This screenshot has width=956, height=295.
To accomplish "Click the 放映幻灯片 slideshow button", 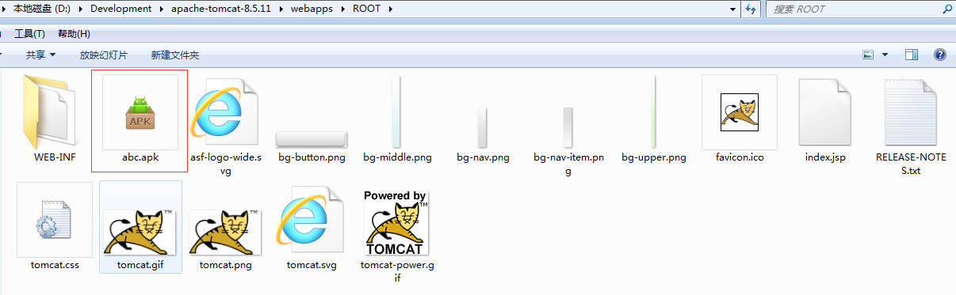I will click(x=104, y=55).
